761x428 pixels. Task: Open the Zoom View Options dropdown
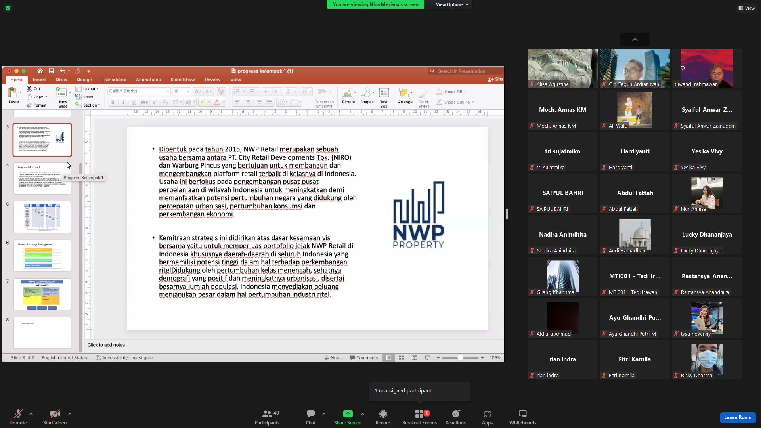pos(452,4)
